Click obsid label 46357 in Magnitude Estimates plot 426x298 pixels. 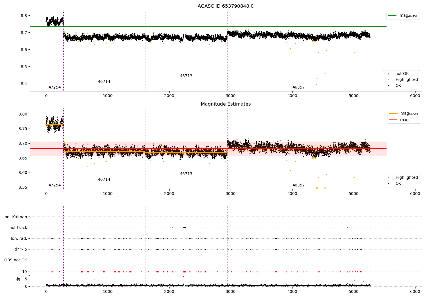point(298,185)
